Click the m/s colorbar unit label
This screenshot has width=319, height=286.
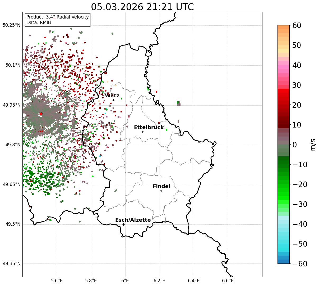tap(313, 144)
